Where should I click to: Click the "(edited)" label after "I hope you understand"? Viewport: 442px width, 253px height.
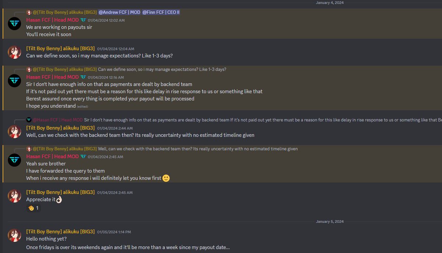coord(83,106)
